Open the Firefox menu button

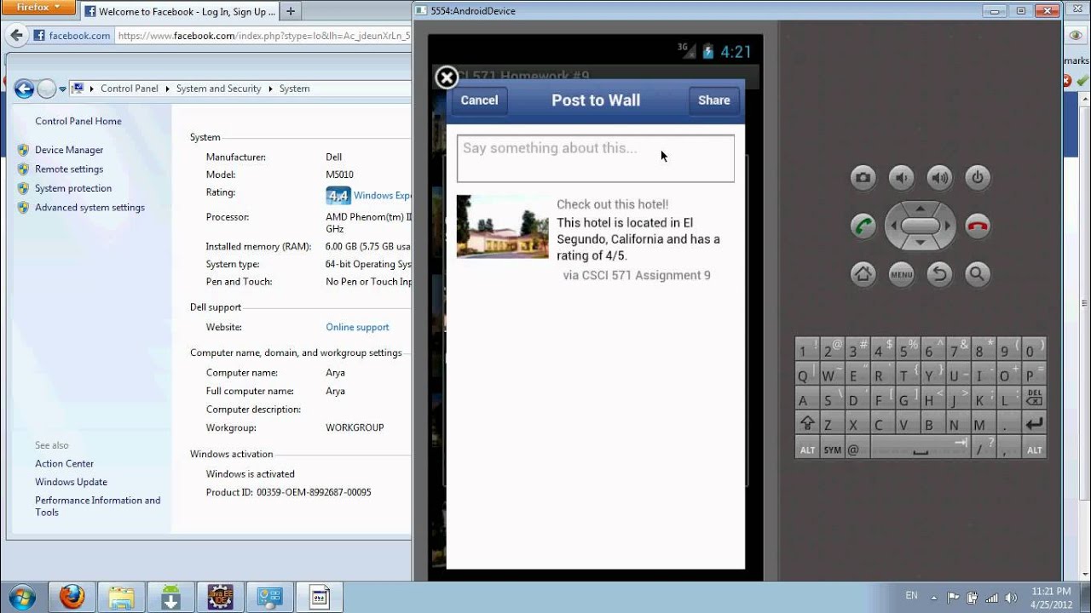coord(40,8)
